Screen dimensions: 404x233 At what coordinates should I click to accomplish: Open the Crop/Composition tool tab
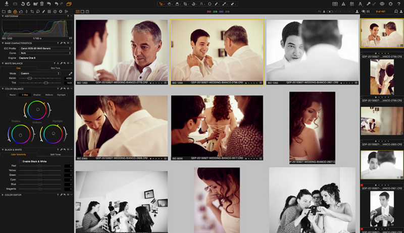[x=32, y=12]
